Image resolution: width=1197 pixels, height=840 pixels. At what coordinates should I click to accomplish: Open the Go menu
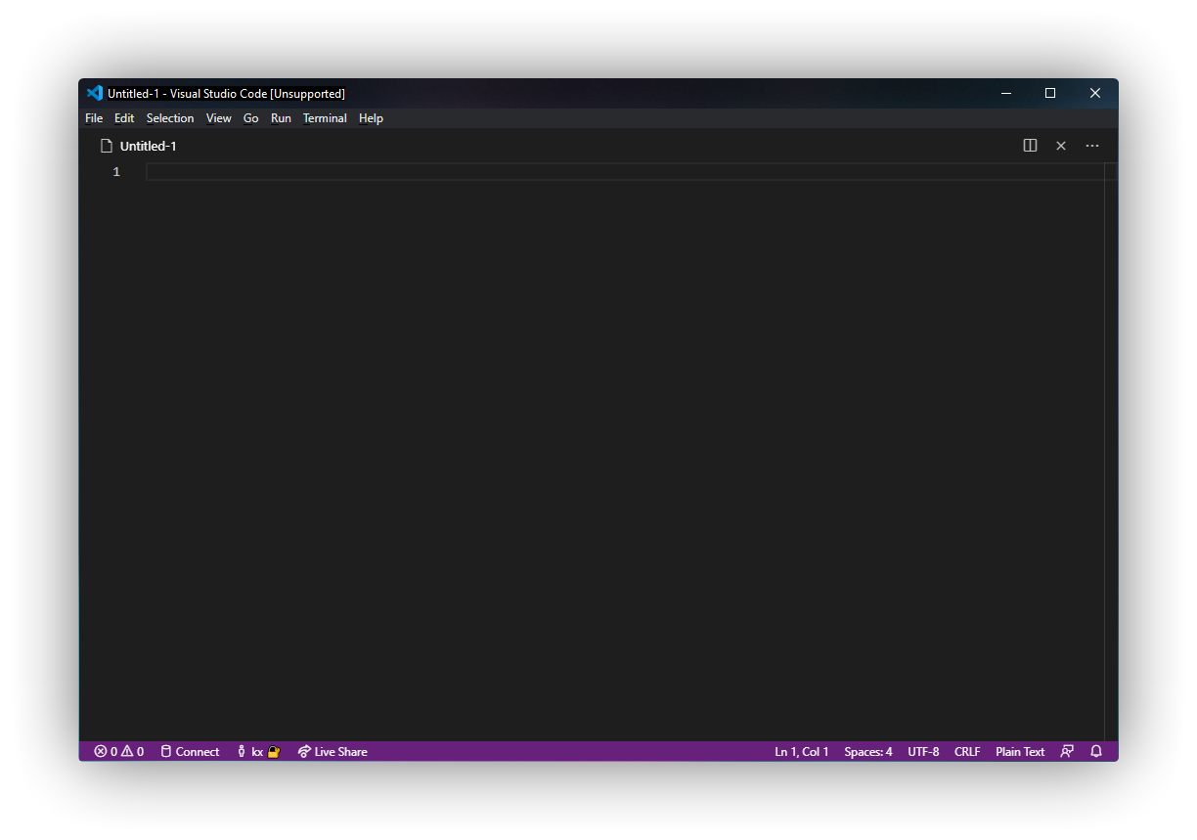click(251, 118)
